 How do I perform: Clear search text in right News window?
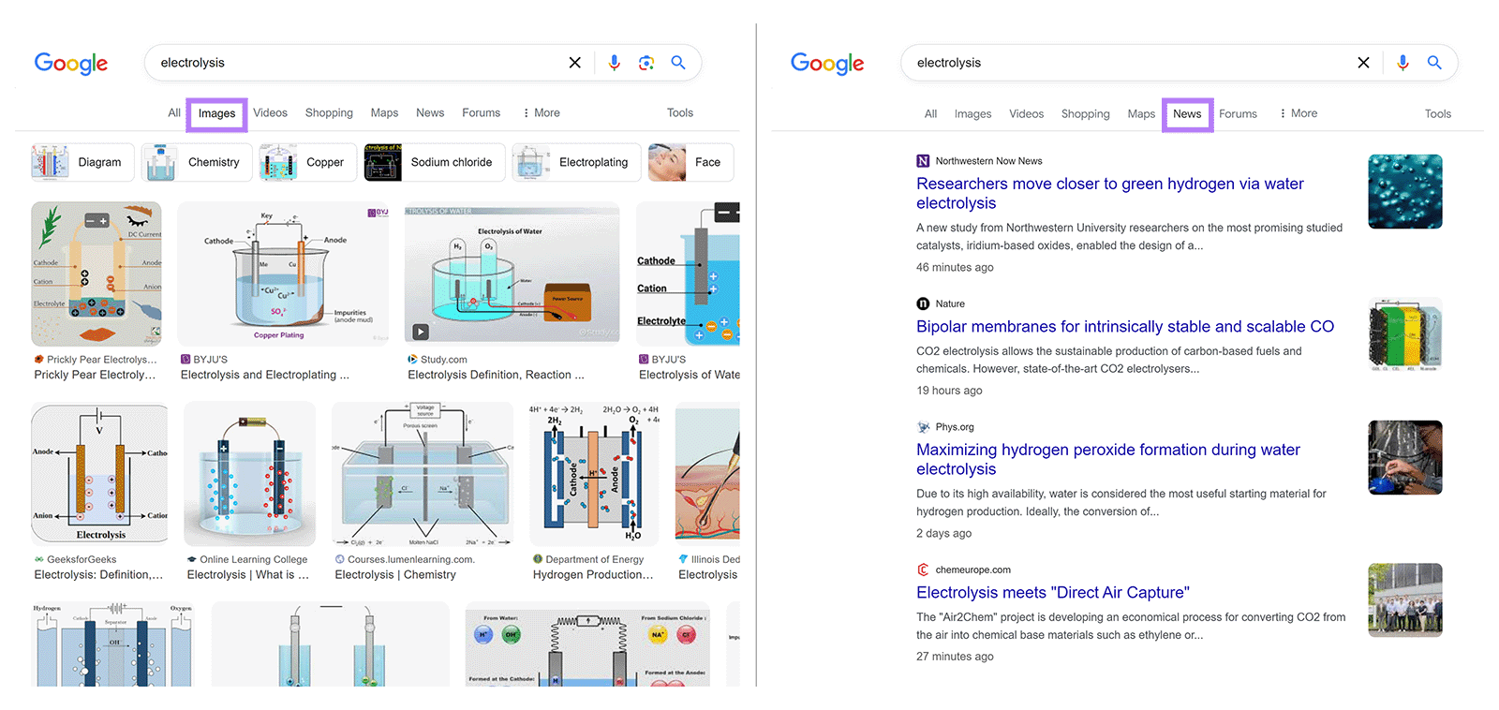(x=1363, y=63)
